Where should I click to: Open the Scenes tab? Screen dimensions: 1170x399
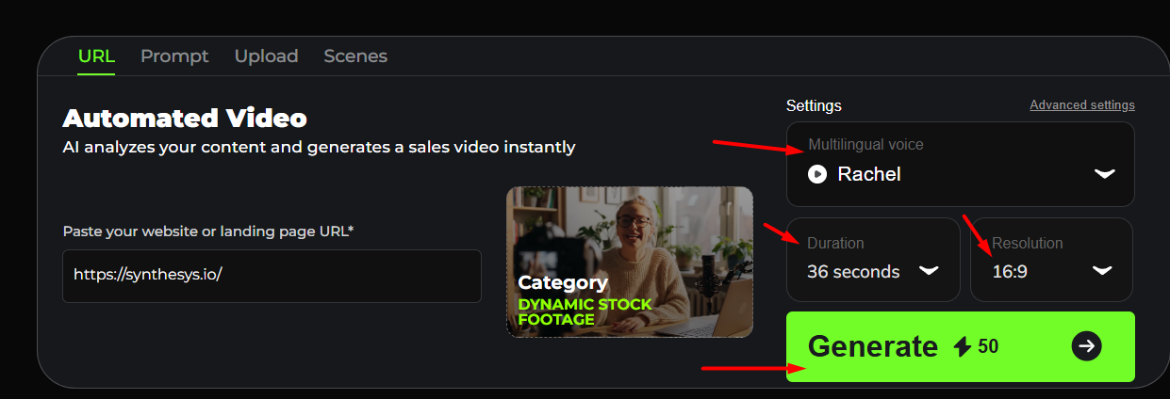[355, 56]
